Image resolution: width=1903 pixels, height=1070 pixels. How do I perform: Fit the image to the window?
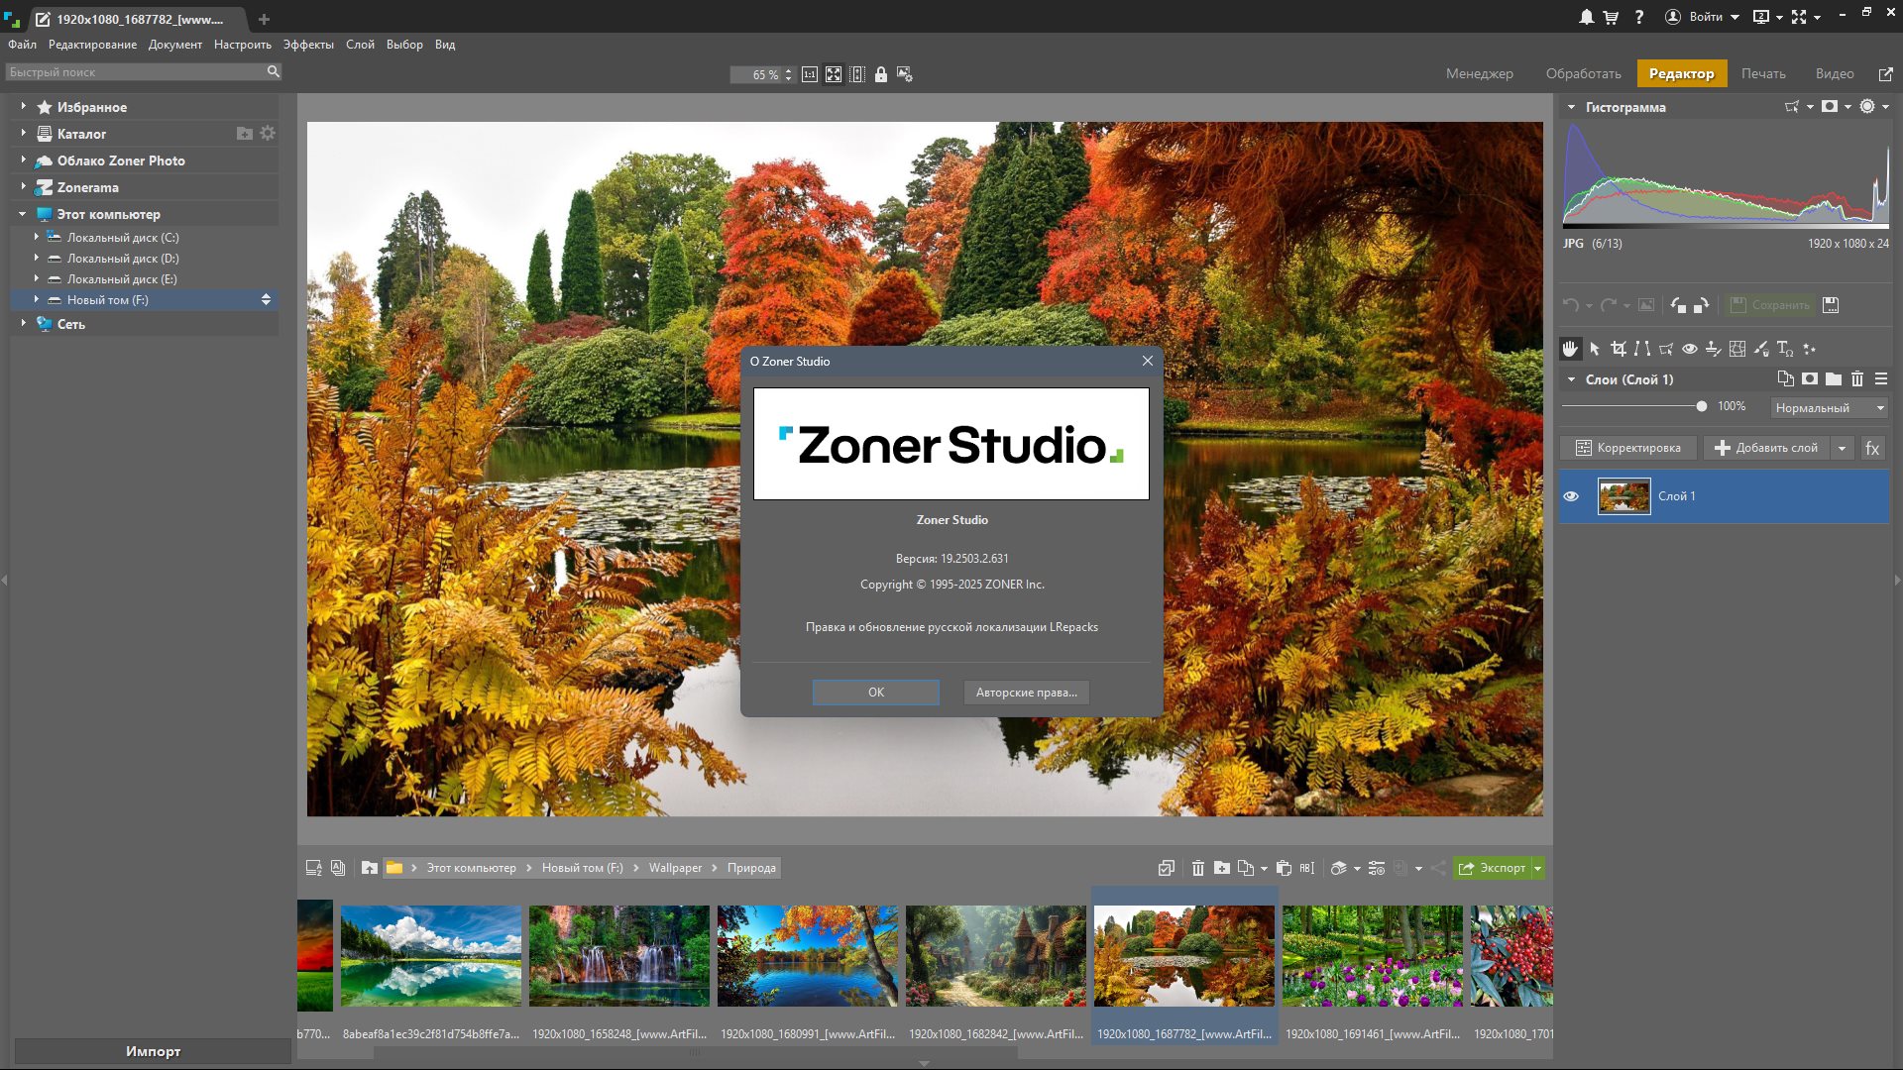834,74
